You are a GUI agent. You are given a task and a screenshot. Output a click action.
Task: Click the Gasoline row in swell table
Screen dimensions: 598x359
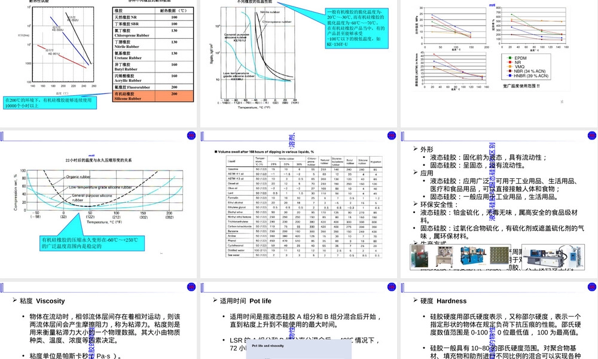[x=304, y=169]
